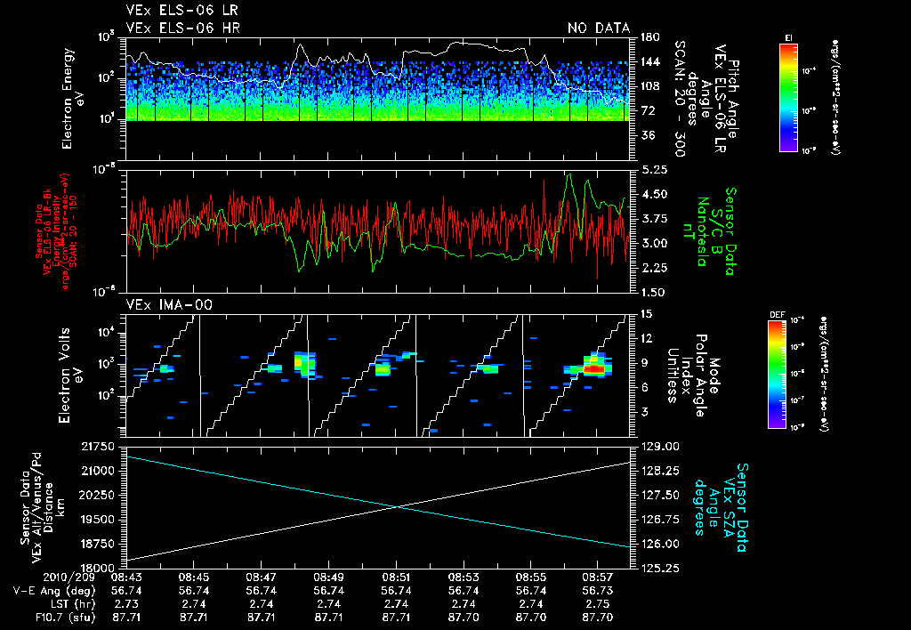Viewport: 911px width, 630px height.
Task: Click the 12 polar angle index tick
Action: click(646, 338)
